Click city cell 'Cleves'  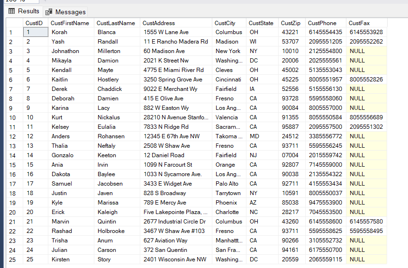coord(229,70)
